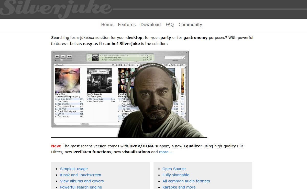Jump to letter D in the alphabet bar
The image size is (307, 189).
point(122,65)
